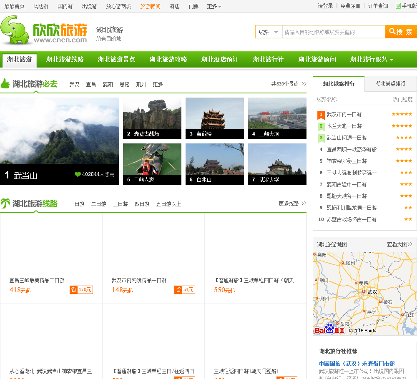The height and width of the screenshot is (379, 417).
Task: Filter must-go spots by 恩施
Action: click(124, 84)
